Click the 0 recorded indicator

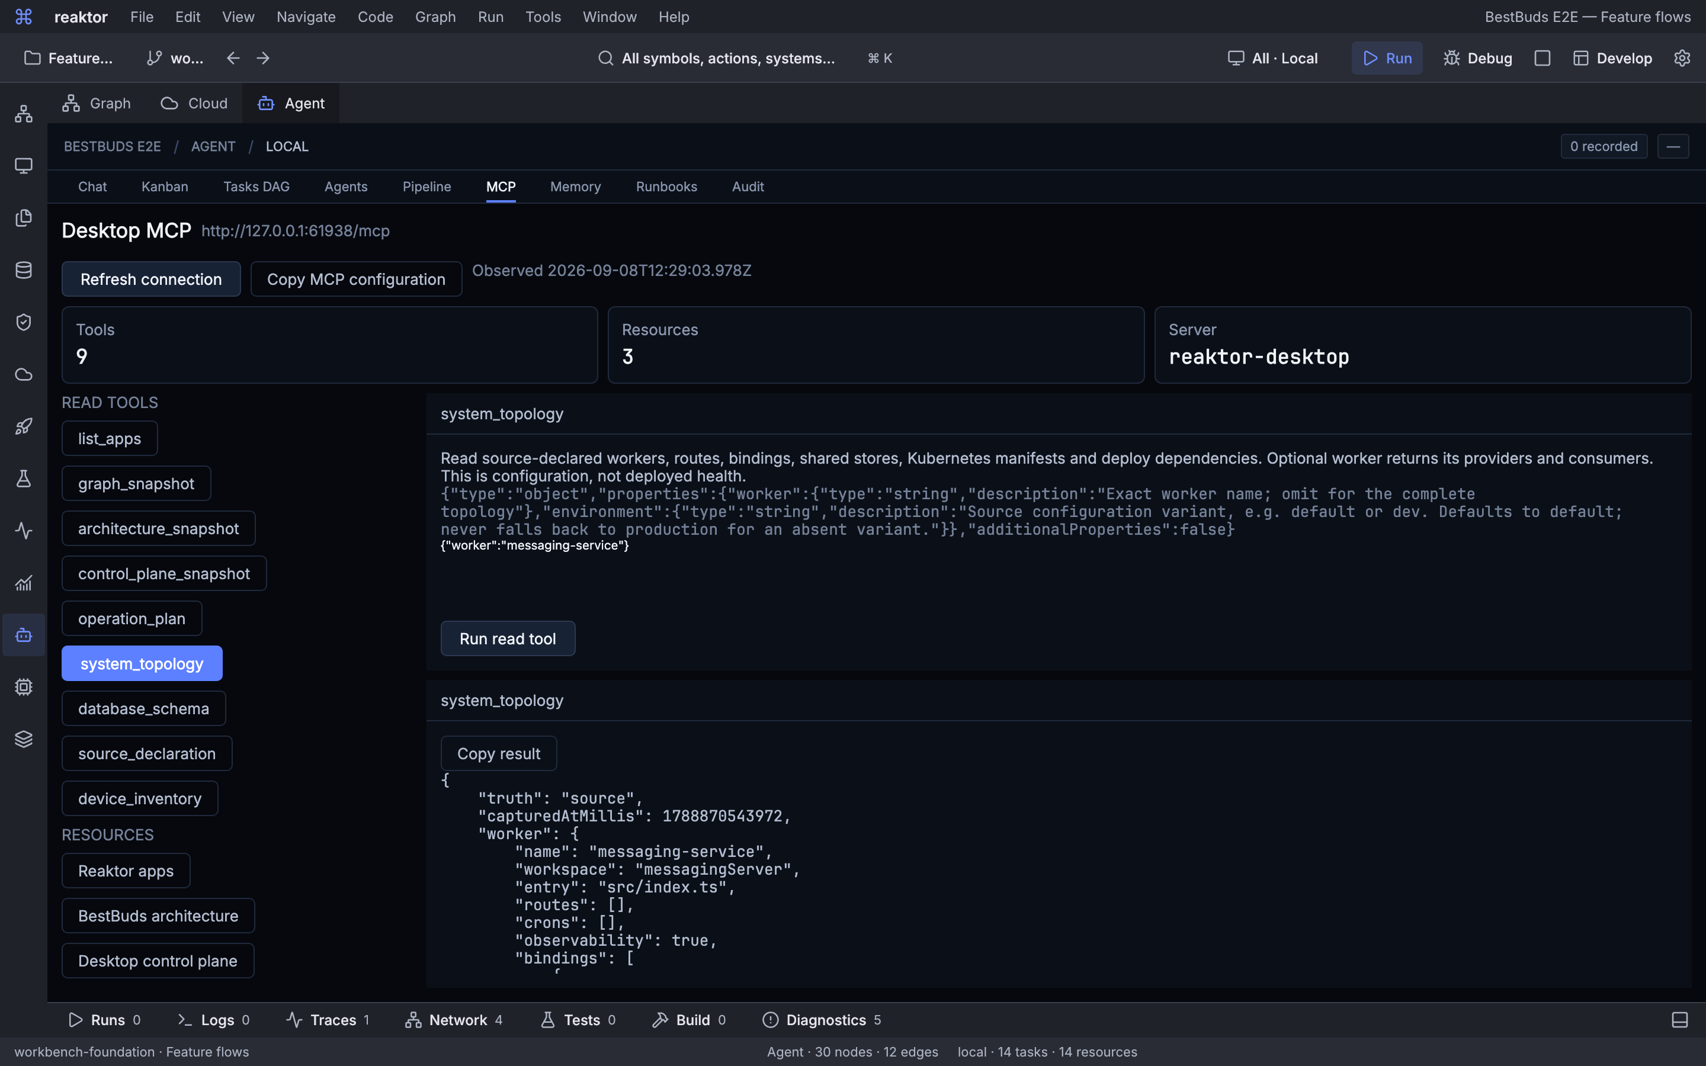pos(1604,147)
